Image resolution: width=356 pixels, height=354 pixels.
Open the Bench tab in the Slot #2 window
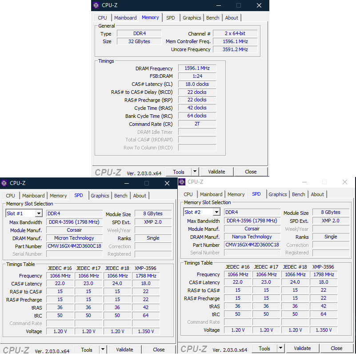pos(299,194)
